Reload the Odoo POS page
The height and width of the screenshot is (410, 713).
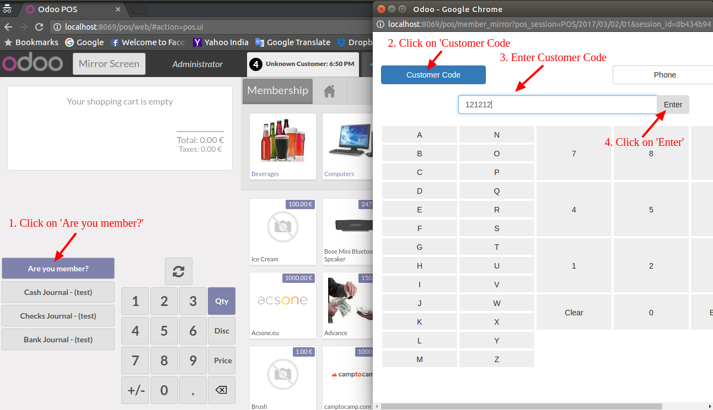click(x=39, y=27)
